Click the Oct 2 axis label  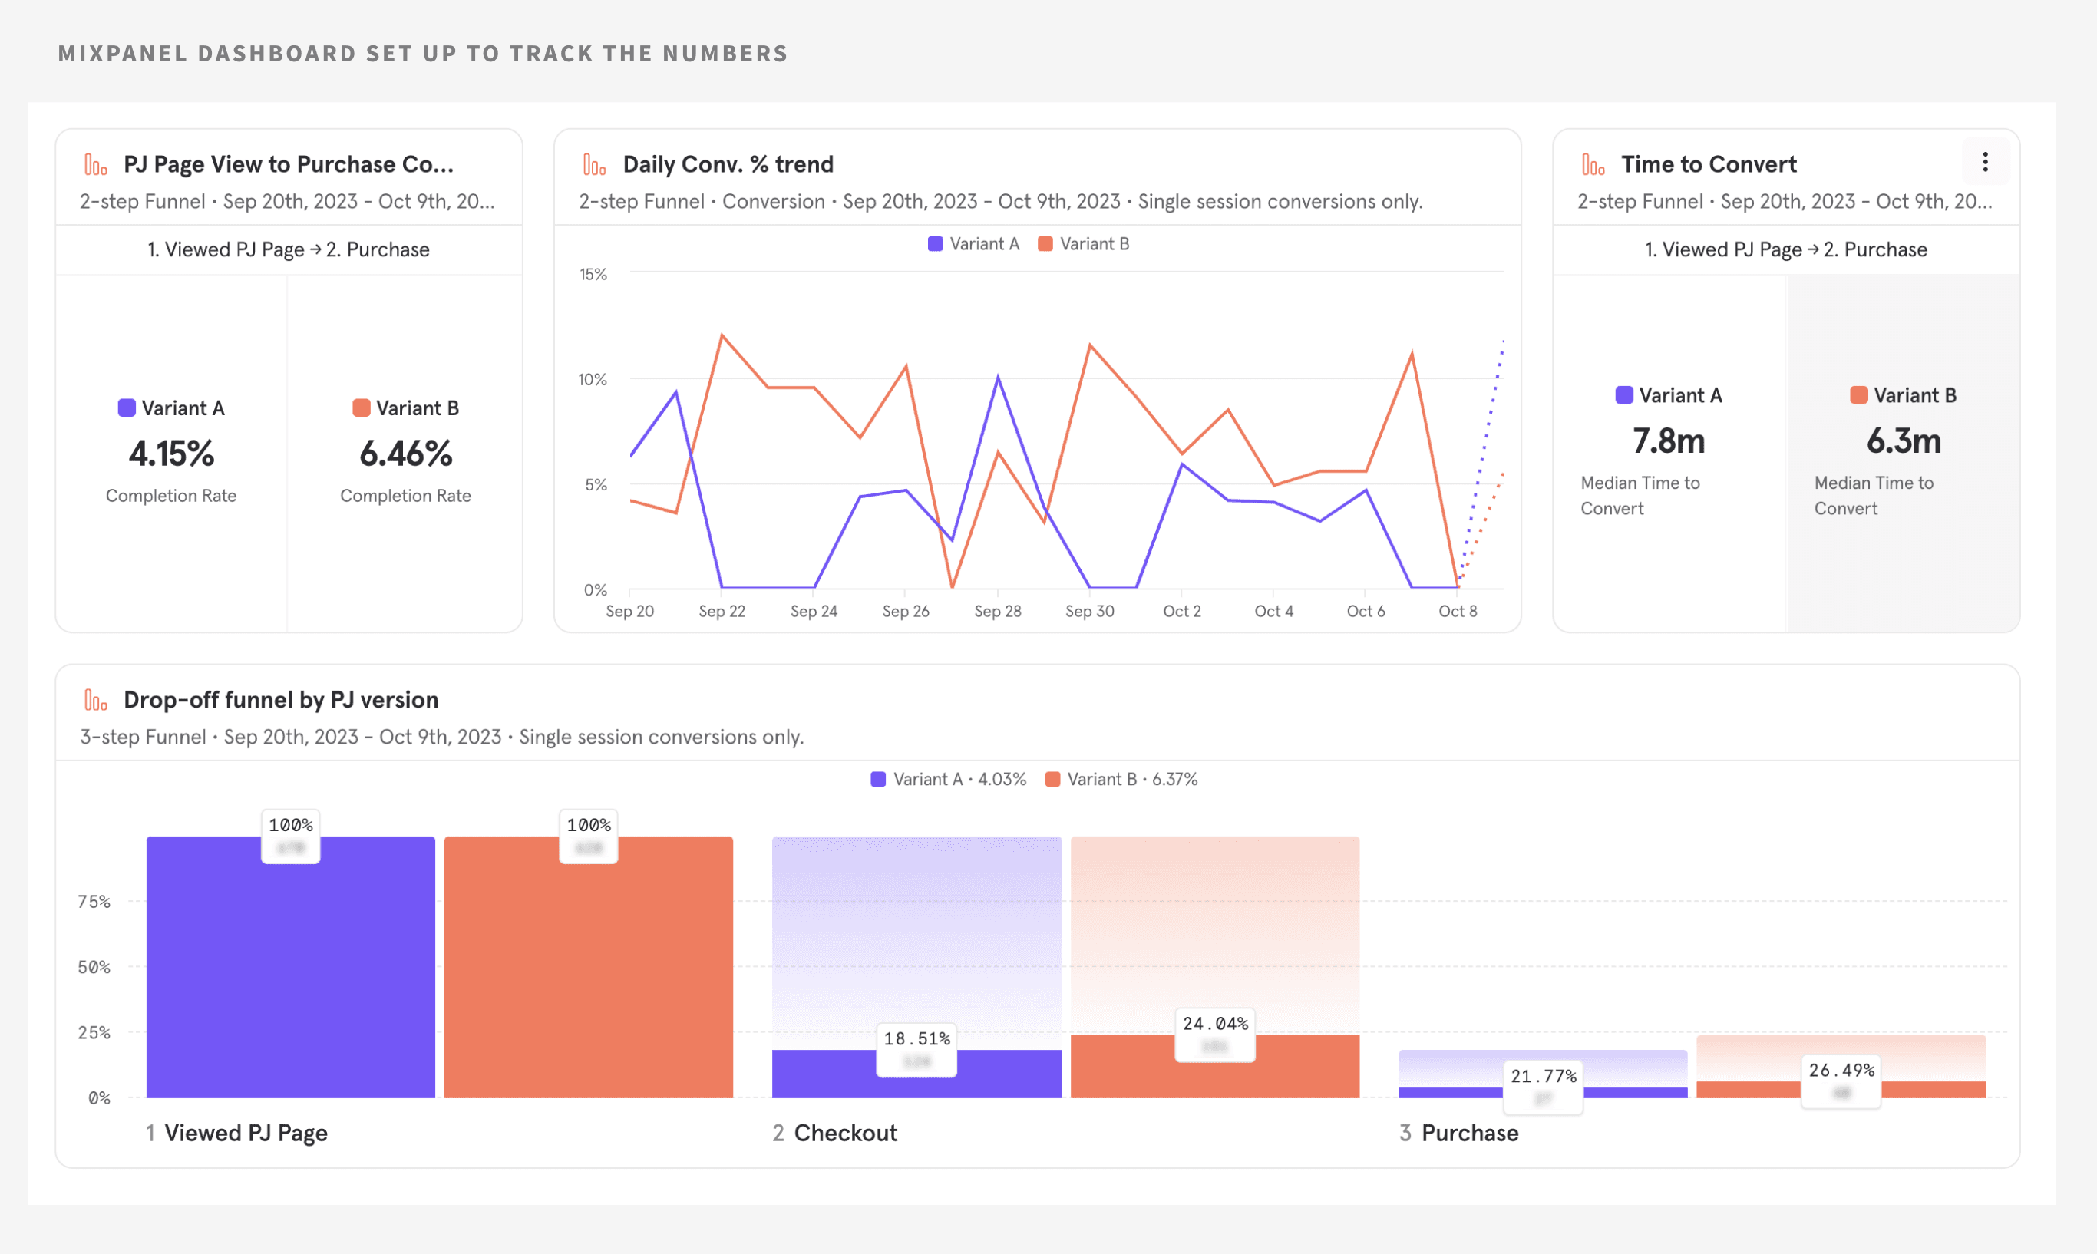pos(1182,611)
